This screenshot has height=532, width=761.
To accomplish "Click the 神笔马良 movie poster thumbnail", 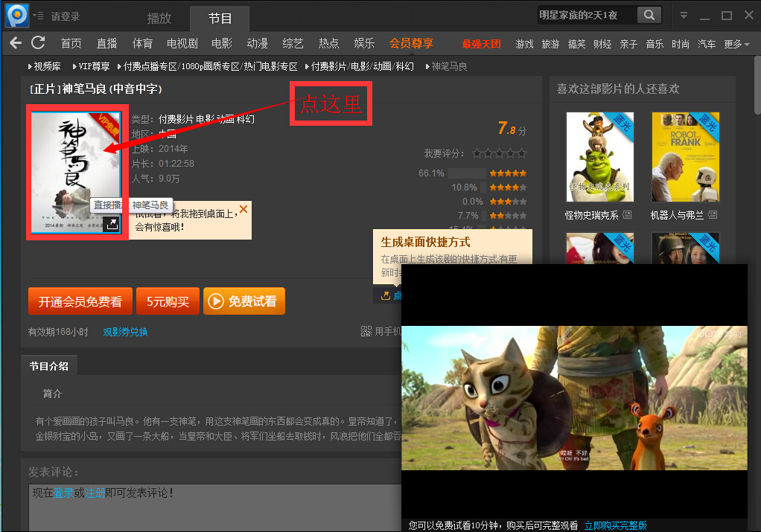I will pos(76,173).
